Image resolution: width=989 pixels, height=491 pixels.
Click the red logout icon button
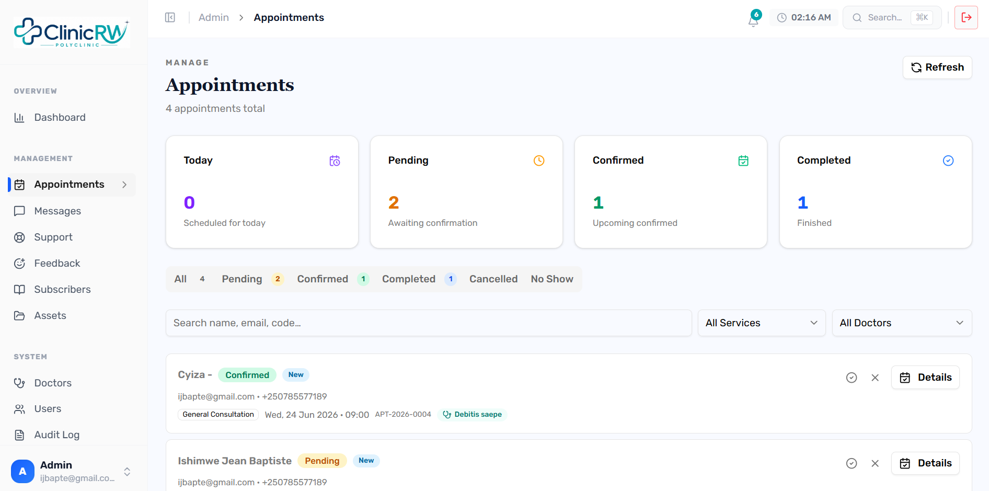(x=966, y=17)
